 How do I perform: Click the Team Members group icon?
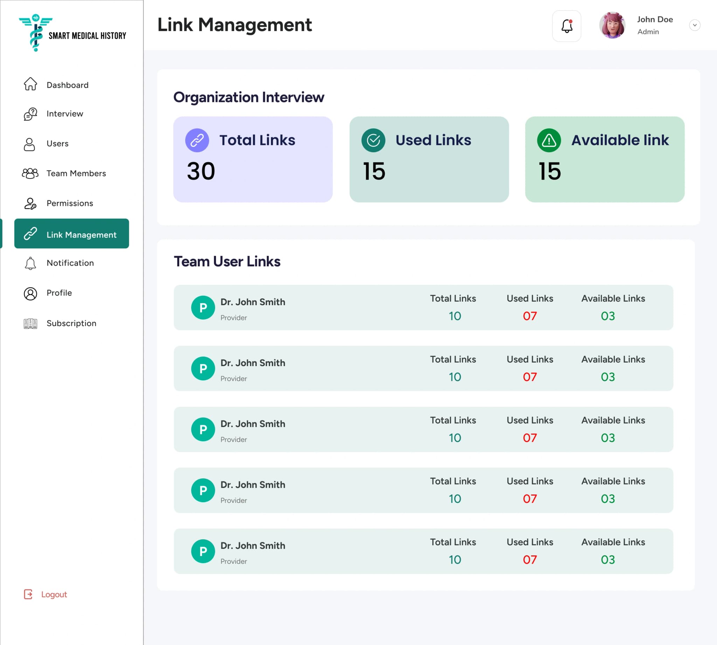click(x=30, y=174)
